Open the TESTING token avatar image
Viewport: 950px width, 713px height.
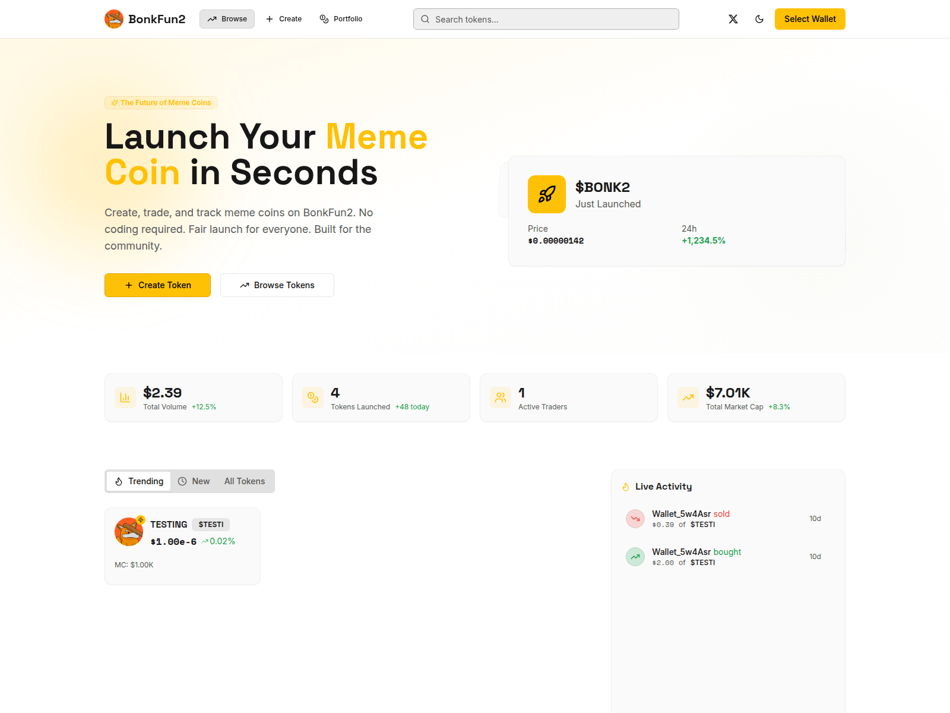tap(129, 532)
